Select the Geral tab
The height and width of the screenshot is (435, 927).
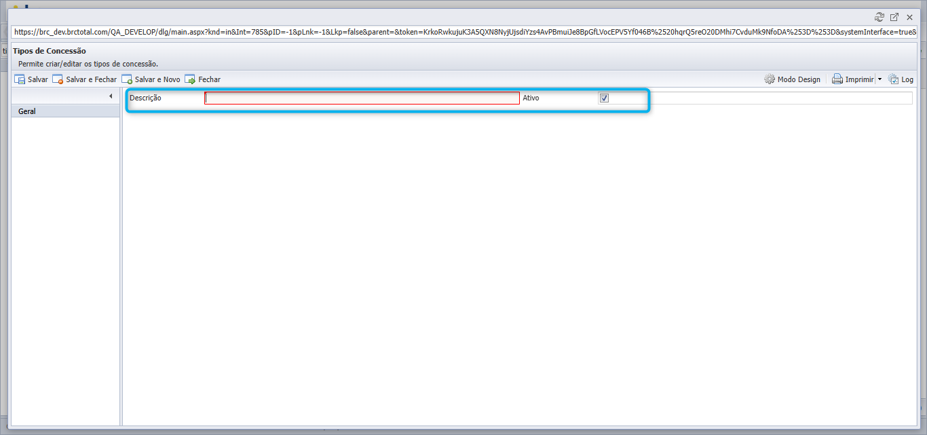point(66,111)
